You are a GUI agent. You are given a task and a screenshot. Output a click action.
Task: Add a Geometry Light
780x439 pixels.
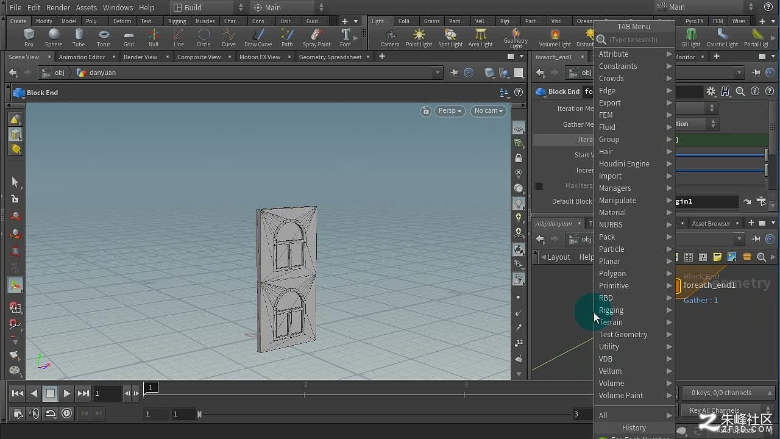pos(516,39)
